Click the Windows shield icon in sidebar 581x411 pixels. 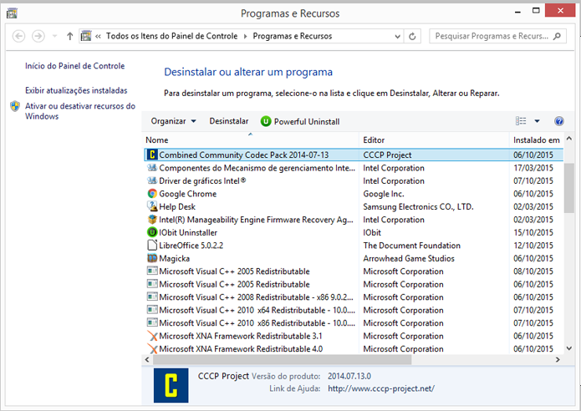15,107
